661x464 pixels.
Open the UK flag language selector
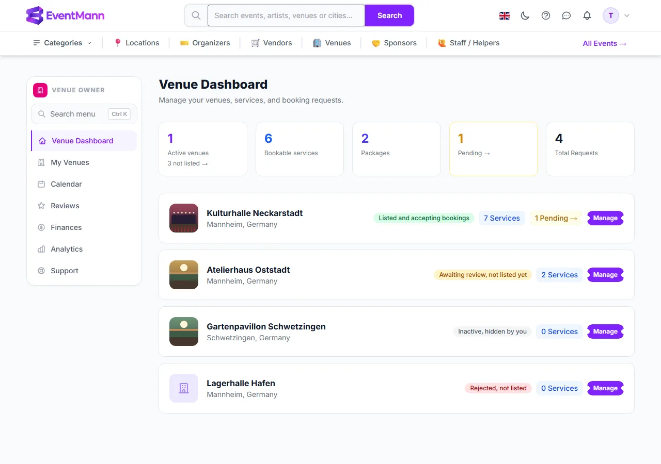tap(505, 15)
